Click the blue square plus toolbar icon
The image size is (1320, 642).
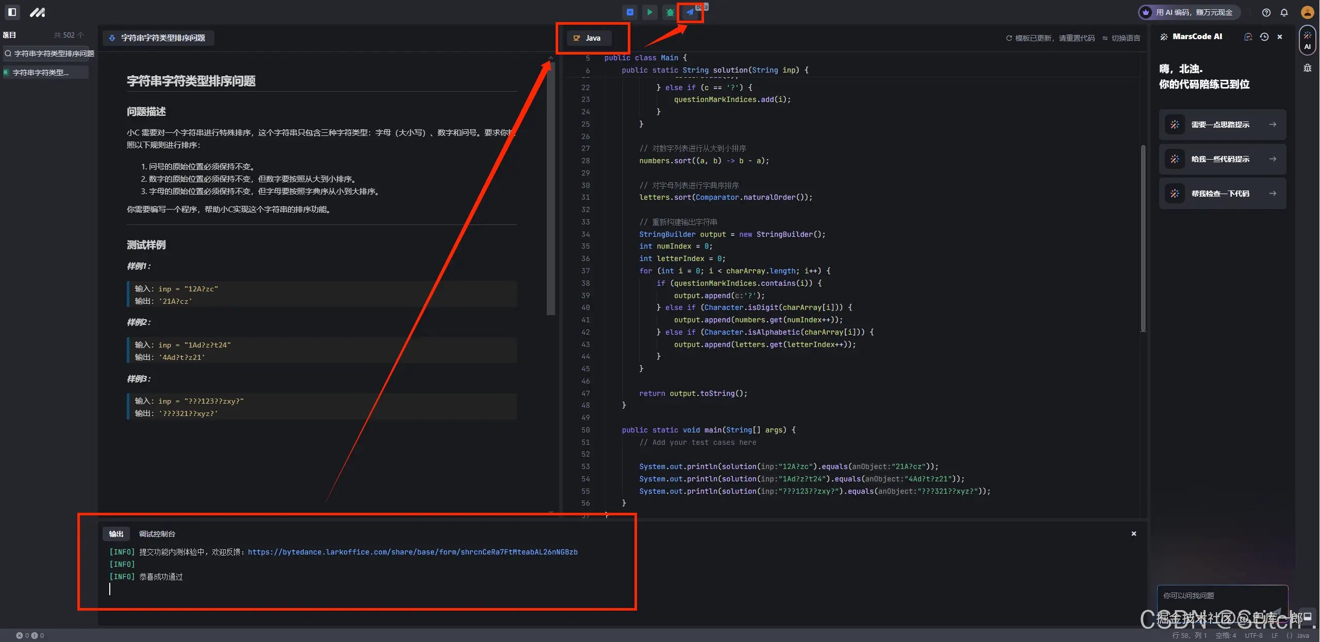(x=630, y=12)
